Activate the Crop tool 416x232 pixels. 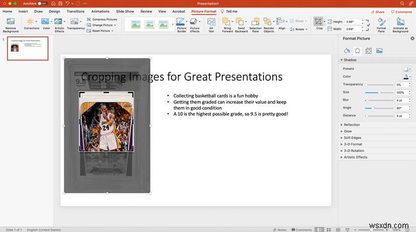319,23
